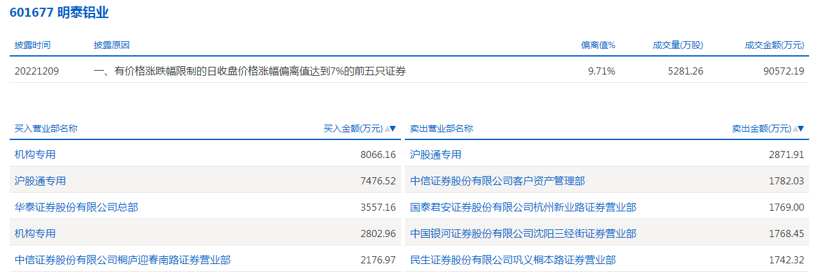
Task: Open 中国银河沈阳三经街证券营业部 link
Action: (x=523, y=233)
